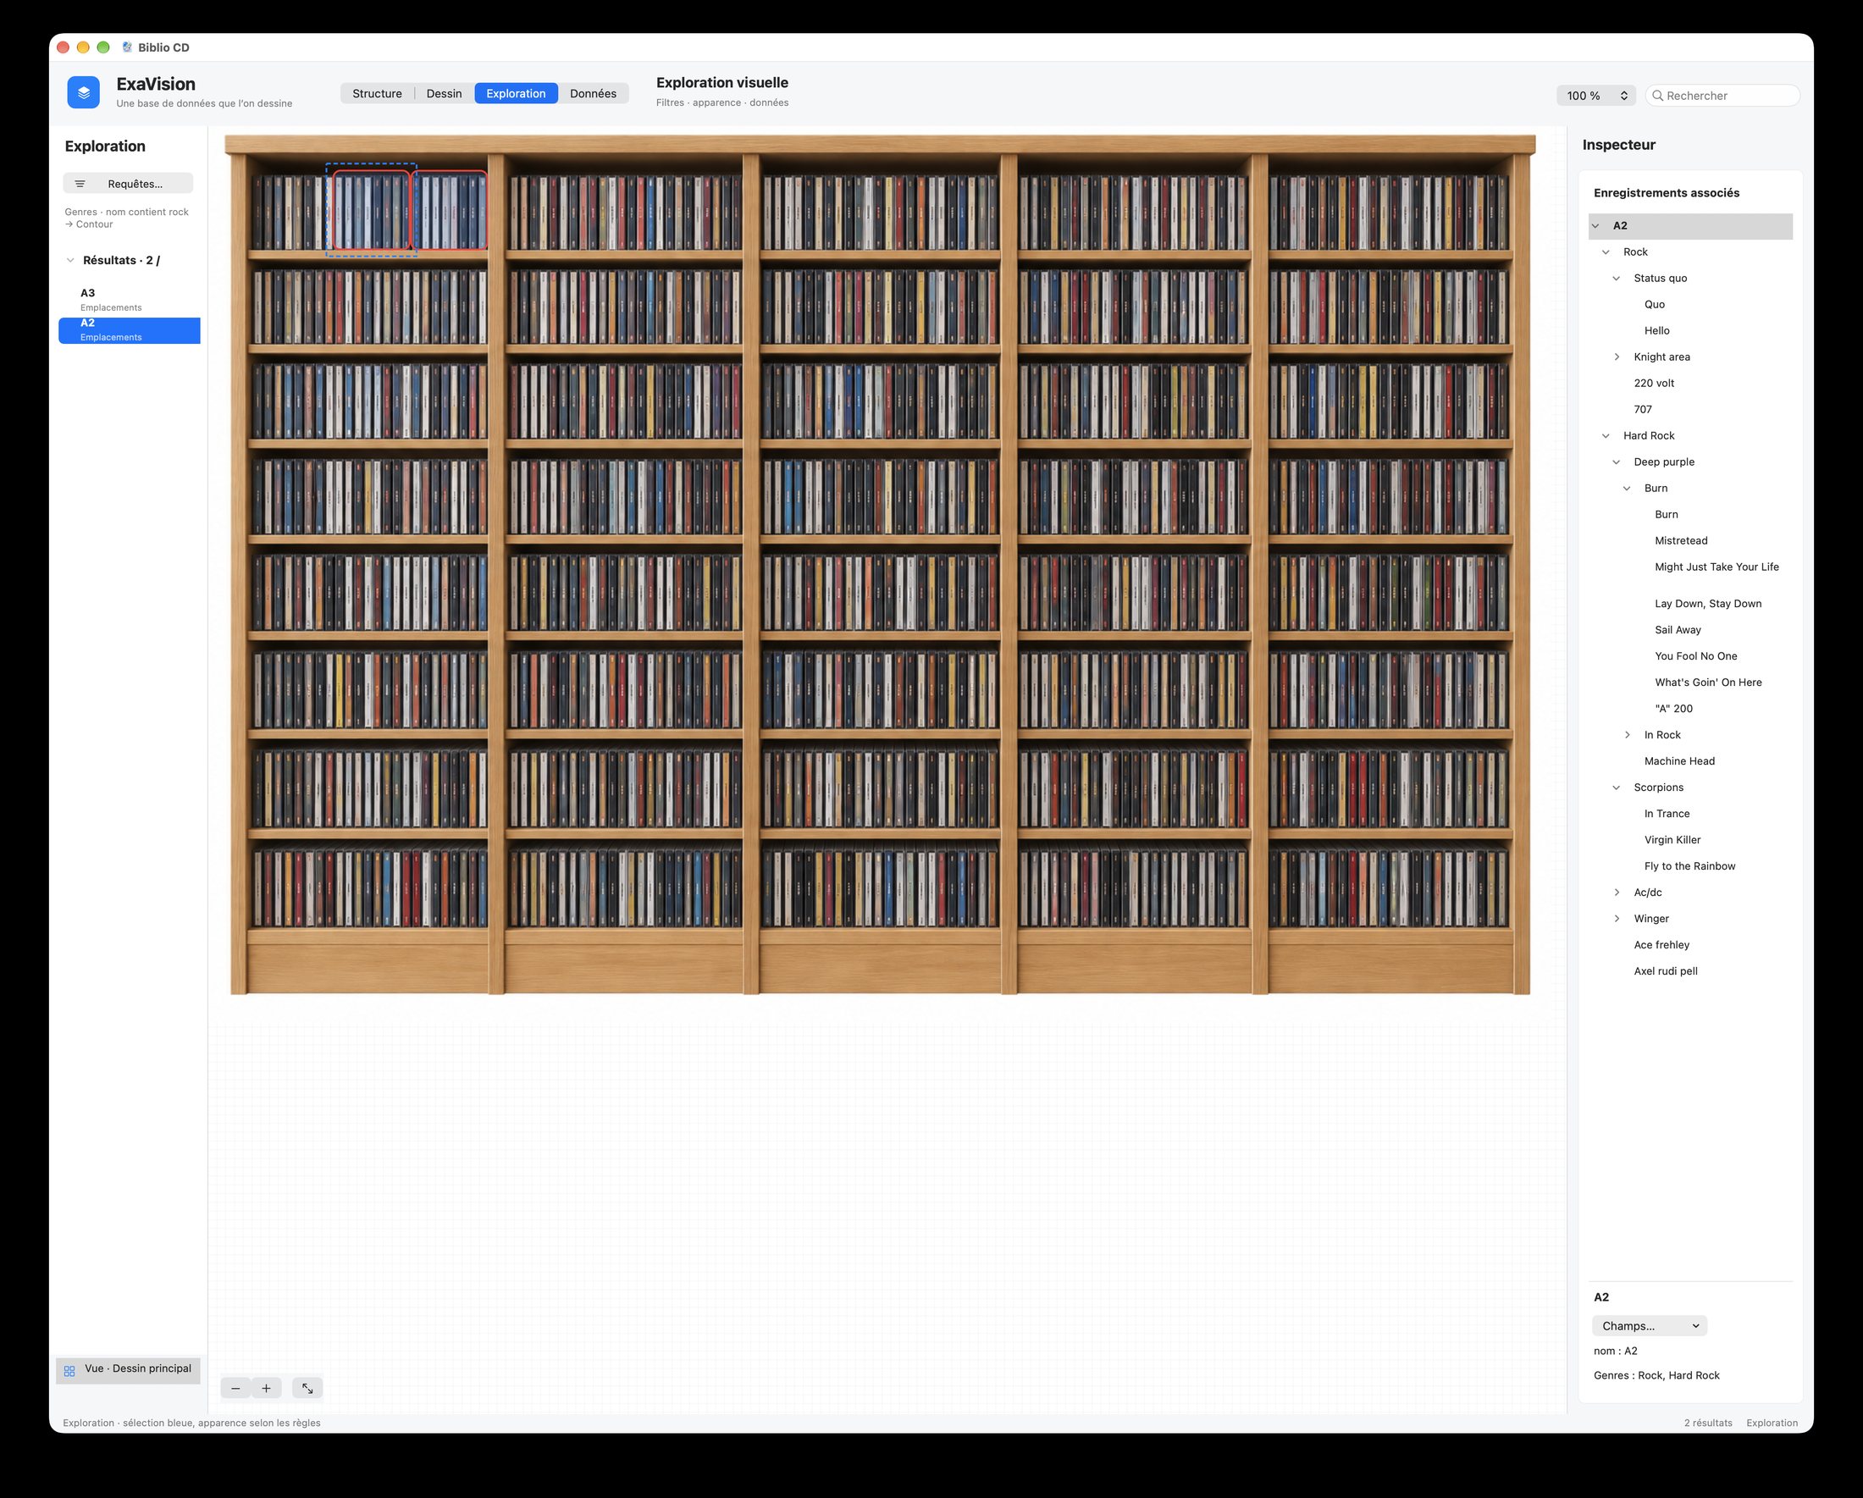Select the A2 result in Résultats list
Image resolution: width=1863 pixels, height=1498 pixels.
pos(130,330)
